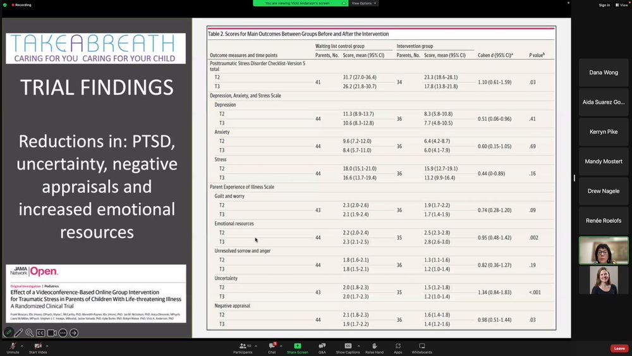Viewport: 632px width, 356px height.
Task: Select Dana Wong participant tile
Action: point(604,73)
